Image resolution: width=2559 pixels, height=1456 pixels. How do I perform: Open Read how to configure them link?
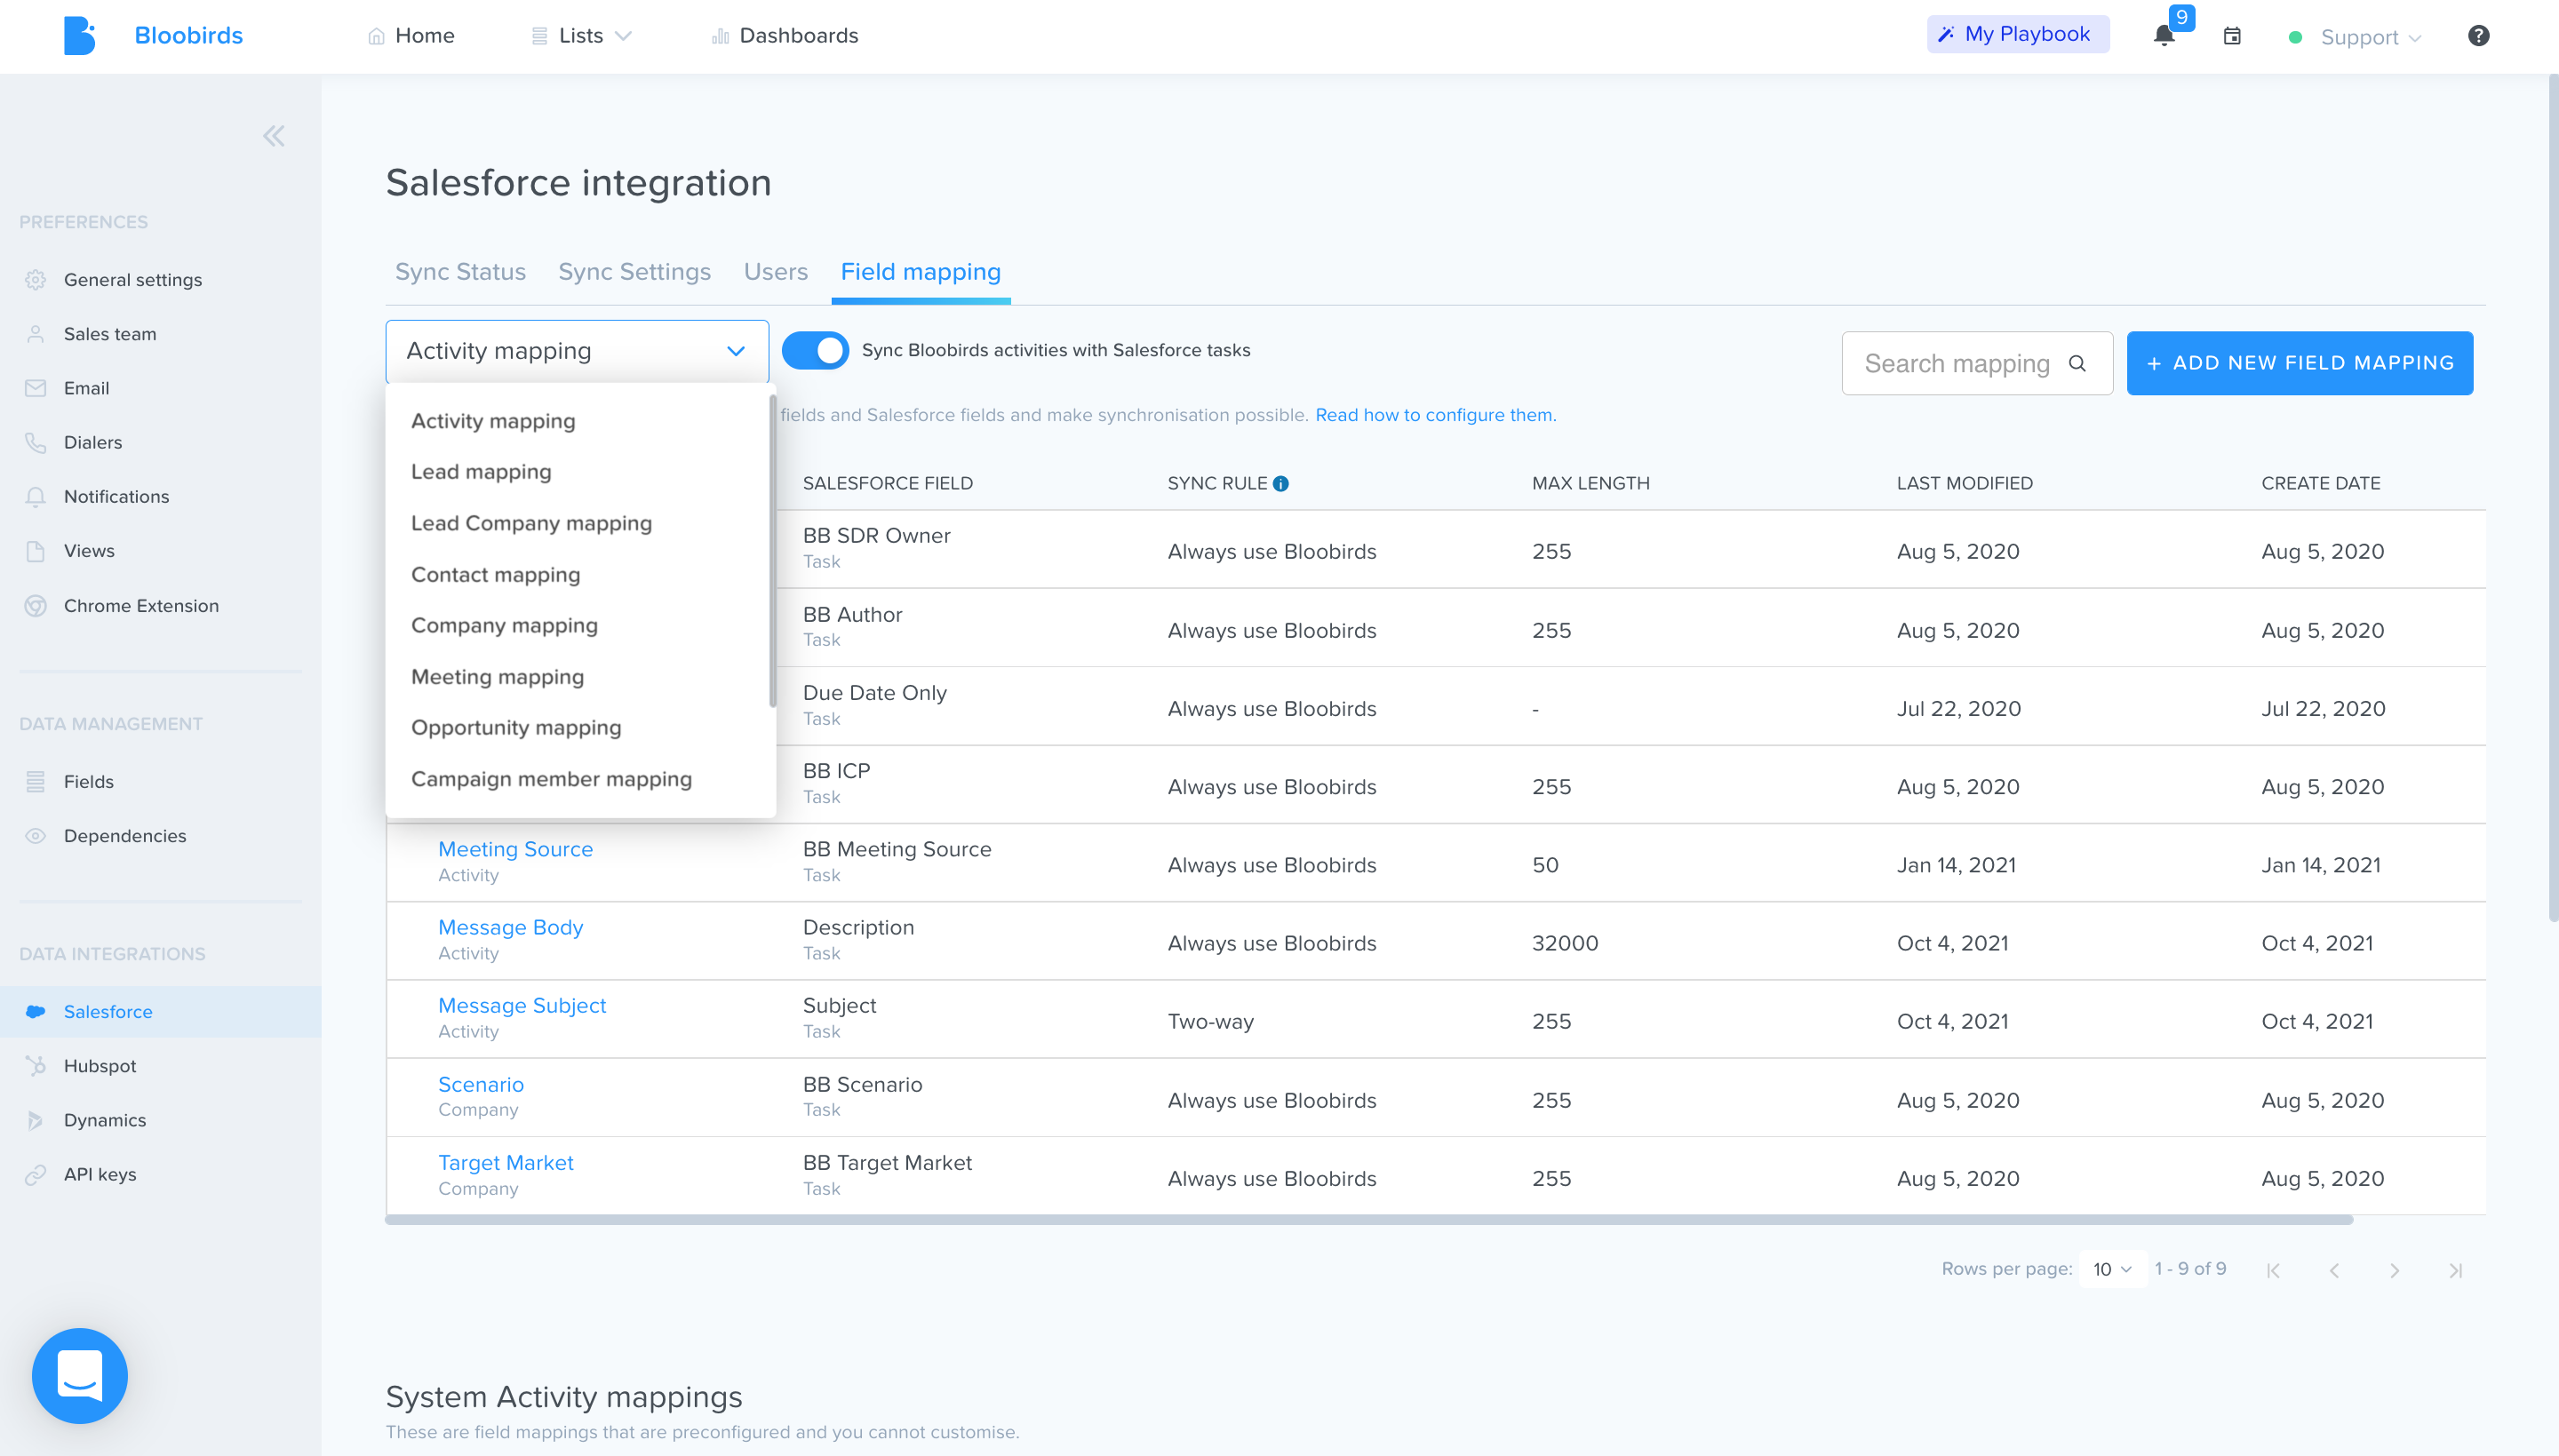[x=1435, y=415]
